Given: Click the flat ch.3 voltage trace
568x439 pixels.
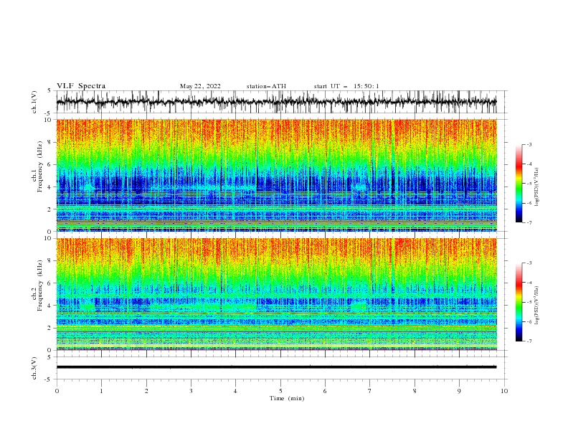Looking at the screenshot, I should coord(276,367).
